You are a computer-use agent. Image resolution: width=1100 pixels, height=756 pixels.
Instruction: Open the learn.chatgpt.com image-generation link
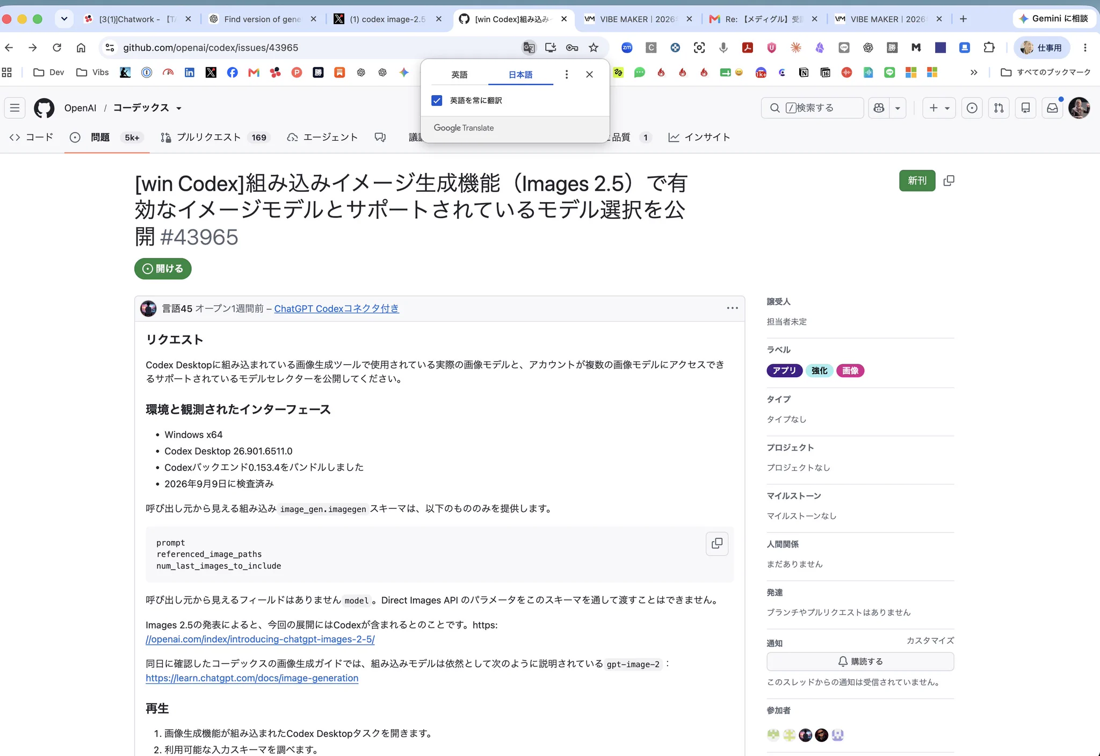(252, 678)
